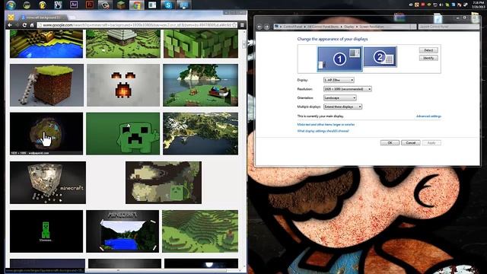The image size is (487, 274).
Task: Open the MINECRAFT logo lake thumbnail
Action: tap(123, 231)
